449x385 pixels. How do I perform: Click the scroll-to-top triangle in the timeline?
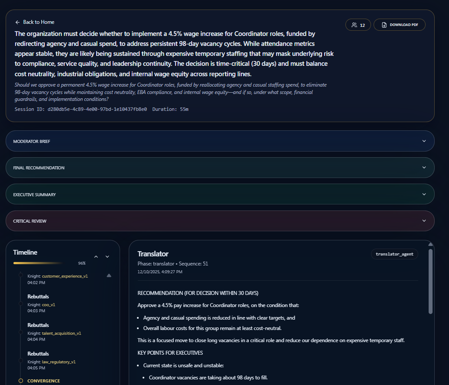[x=109, y=275]
